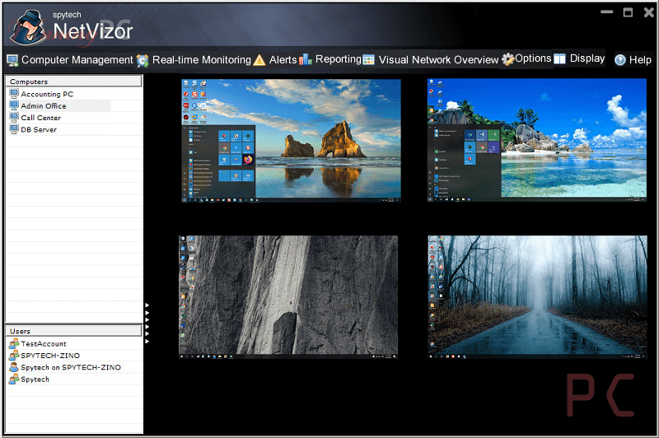The image size is (659, 438).
Task: Select the Spytech user entry
Action: click(x=74, y=379)
